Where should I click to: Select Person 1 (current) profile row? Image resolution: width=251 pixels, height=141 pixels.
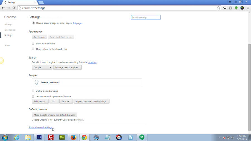pyautogui.click(x=87, y=82)
